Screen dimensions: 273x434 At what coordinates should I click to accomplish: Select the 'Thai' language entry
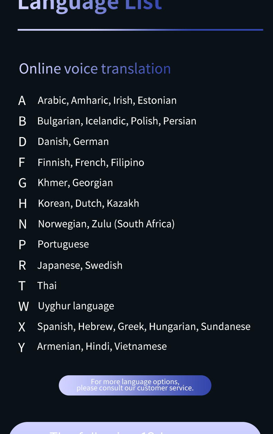click(47, 286)
